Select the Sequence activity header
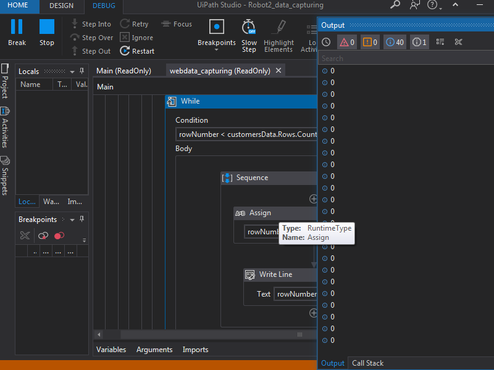The height and width of the screenshot is (370, 494). (x=269, y=178)
